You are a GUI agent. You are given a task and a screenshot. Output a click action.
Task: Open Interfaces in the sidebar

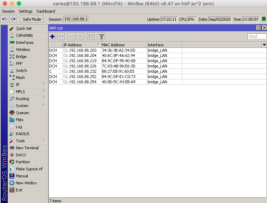pyautogui.click(x=28, y=42)
